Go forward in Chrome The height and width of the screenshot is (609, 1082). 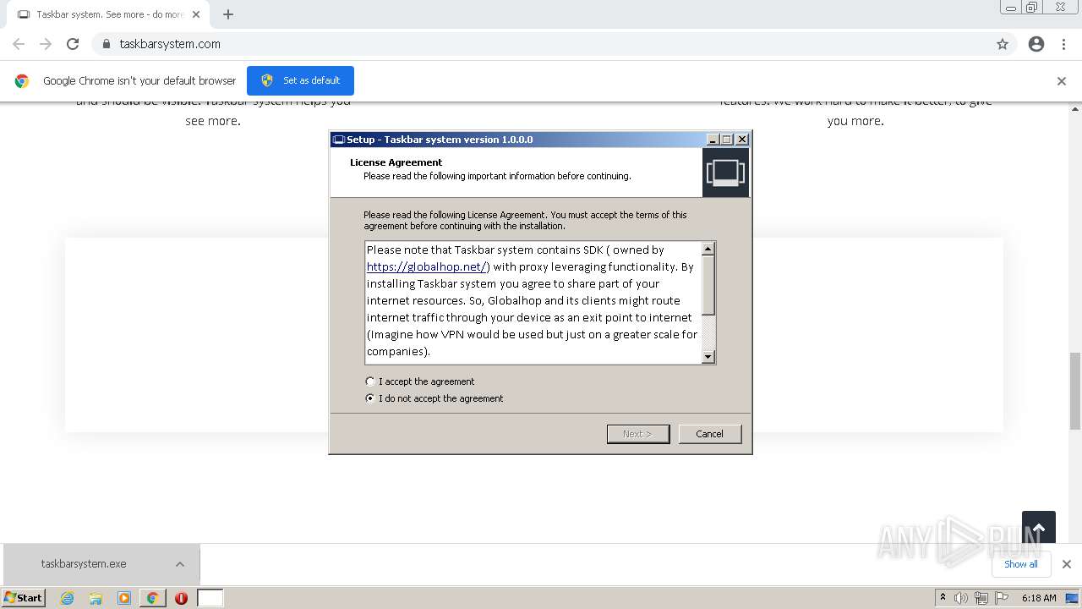point(46,44)
